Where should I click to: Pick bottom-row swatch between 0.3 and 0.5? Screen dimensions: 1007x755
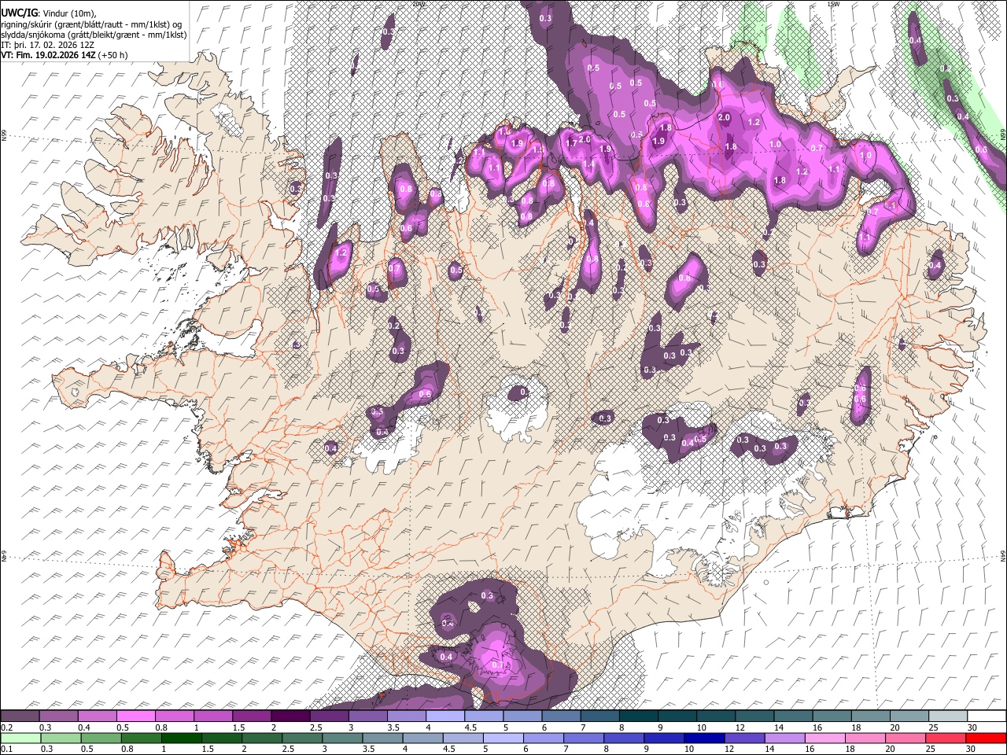[61, 738]
